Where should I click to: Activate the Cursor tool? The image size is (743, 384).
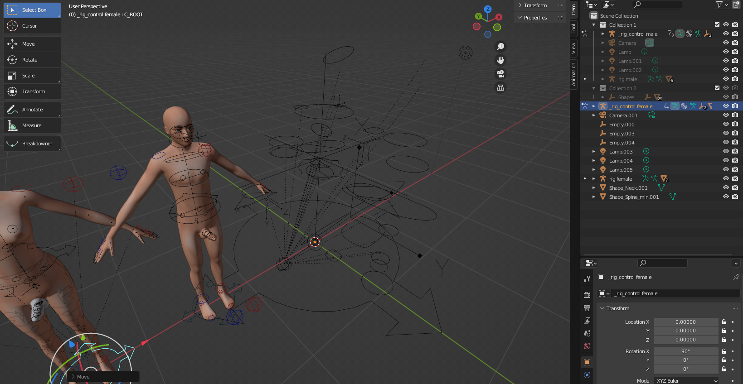tap(32, 26)
